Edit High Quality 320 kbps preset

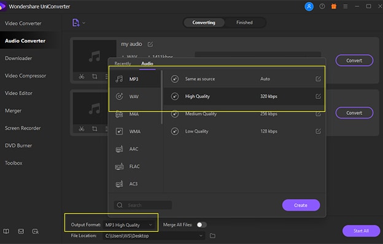click(318, 96)
